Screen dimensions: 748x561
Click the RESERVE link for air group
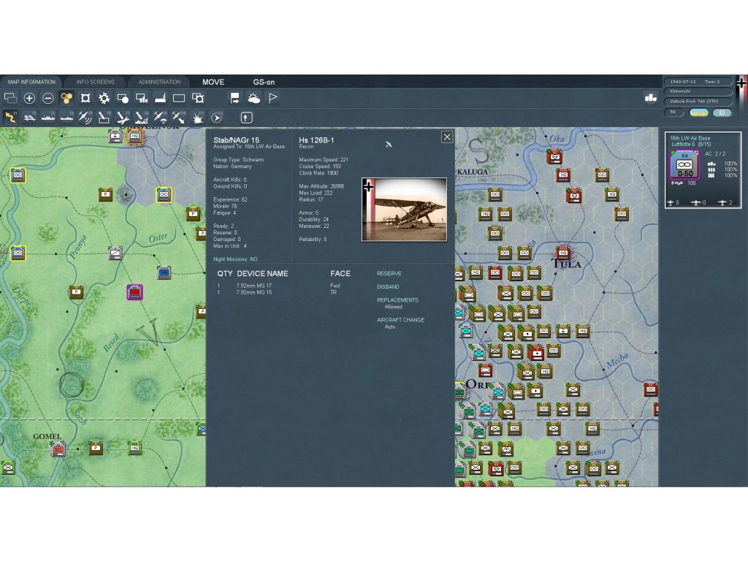tap(389, 274)
